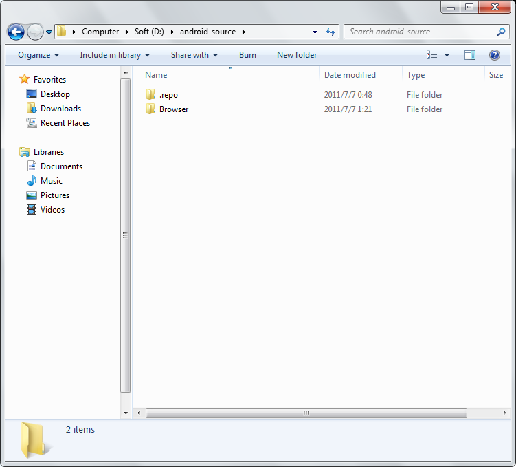Click navigation pane scroll up arrow
The image size is (516, 467).
point(126,72)
